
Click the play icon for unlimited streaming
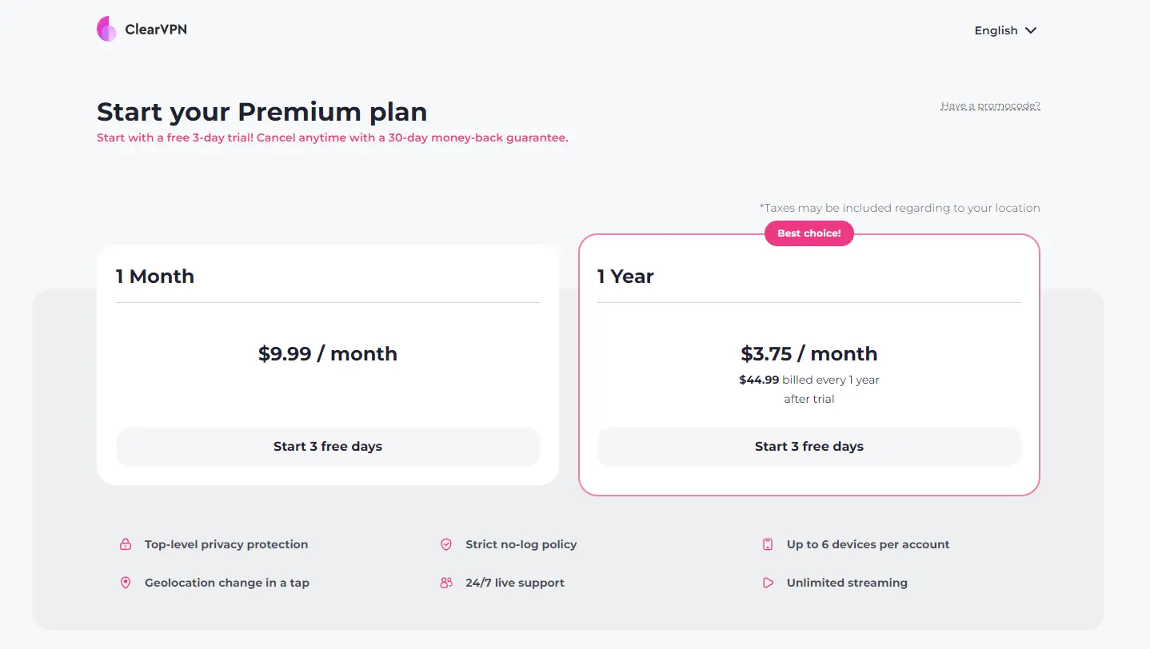click(768, 583)
